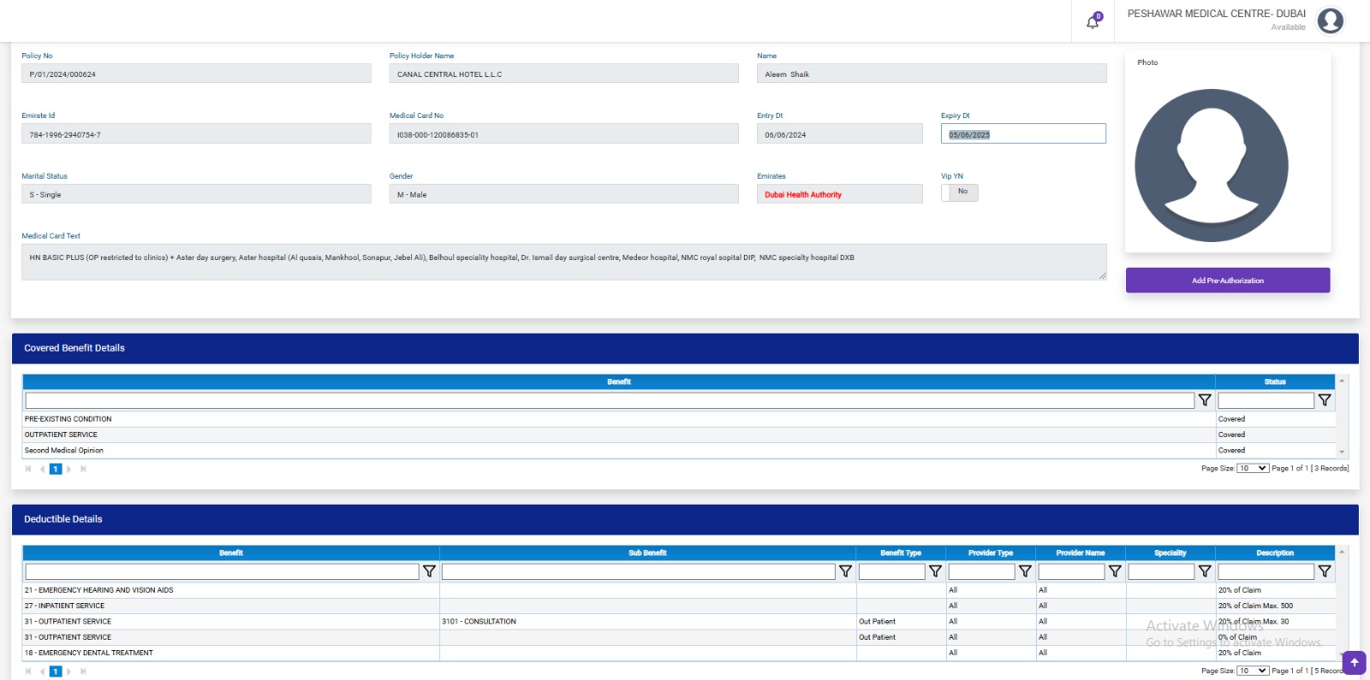Click filter icon for Provider Type column

click(1025, 571)
